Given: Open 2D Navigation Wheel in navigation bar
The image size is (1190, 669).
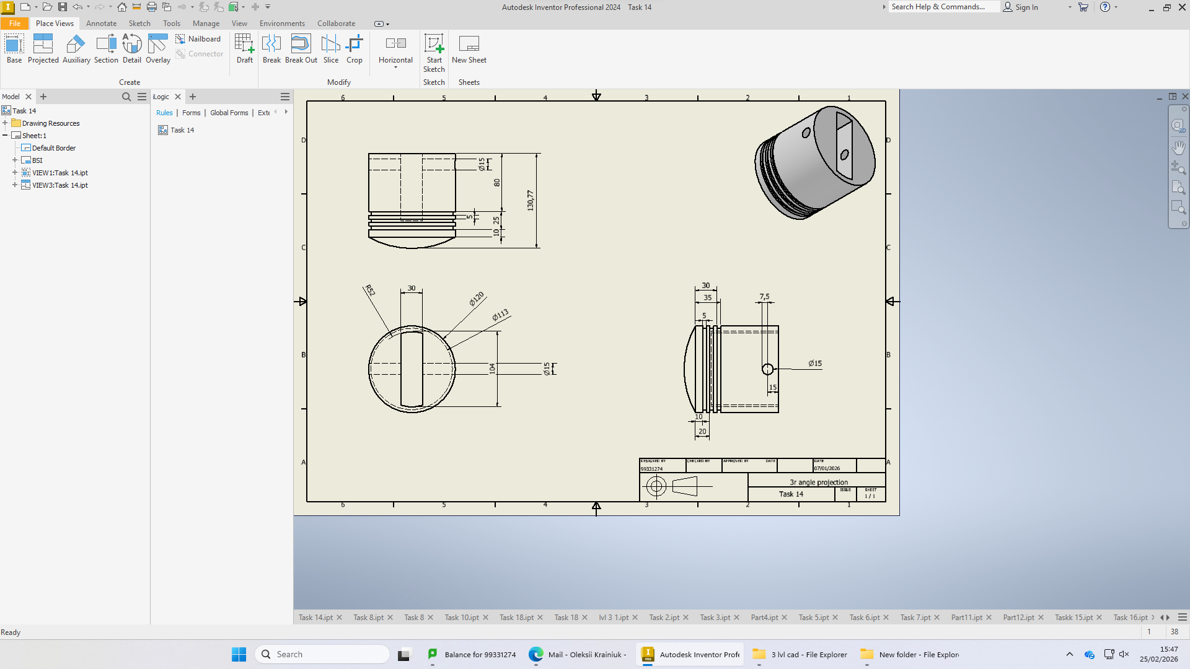Looking at the screenshot, I should (1178, 126).
